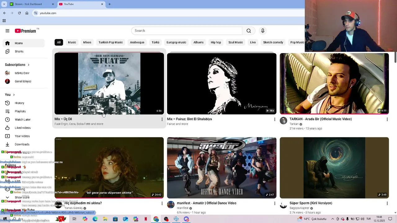Select the Arabesque filter chip

click(x=137, y=42)
